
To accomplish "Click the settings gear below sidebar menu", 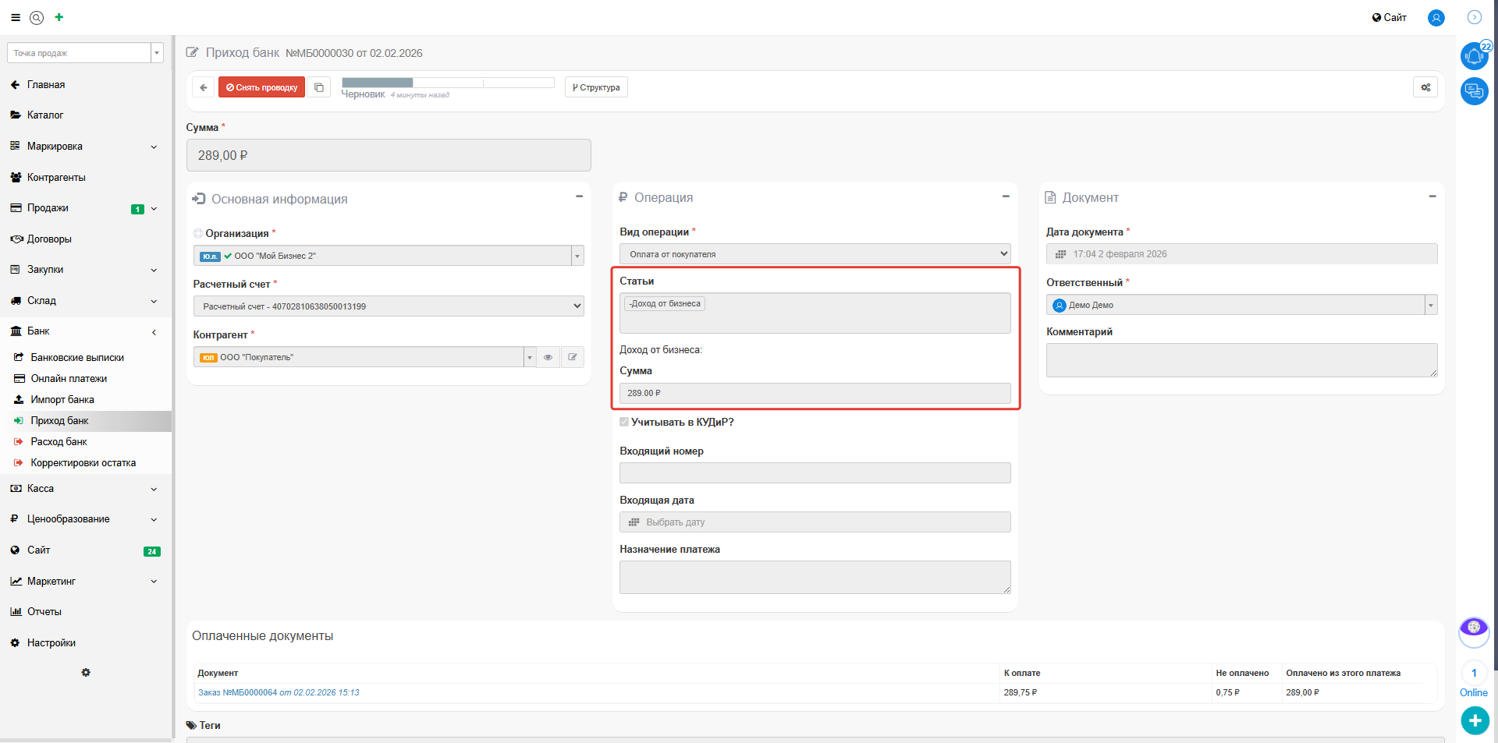I will tap(86, 672).
